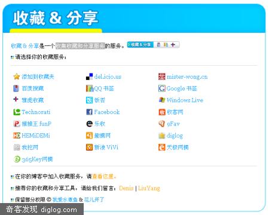
Task: Click the 天极网摘 orange icon
Action: [x=162, y=148]
